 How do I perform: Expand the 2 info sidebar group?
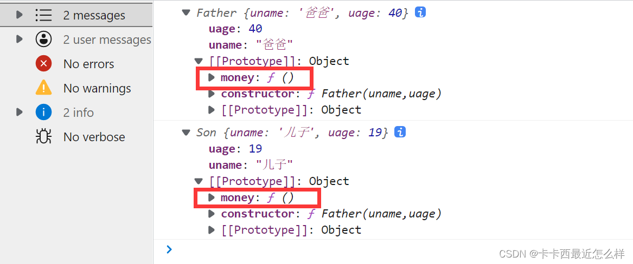coord(20,112)
